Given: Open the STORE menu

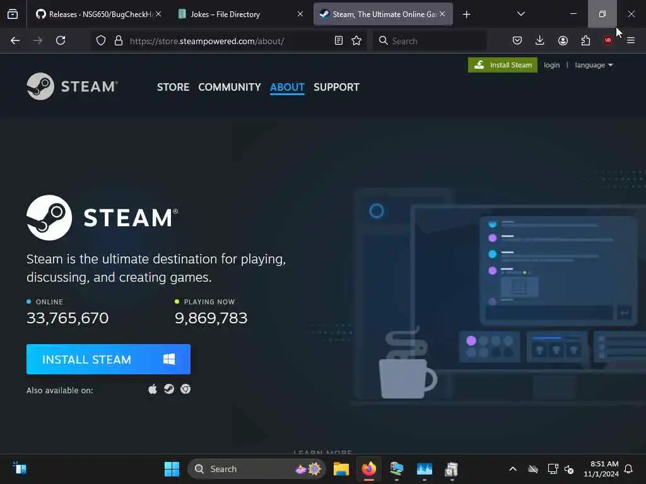Looking at the screenshot, I should pyautogui.click(x=173, y=87).
